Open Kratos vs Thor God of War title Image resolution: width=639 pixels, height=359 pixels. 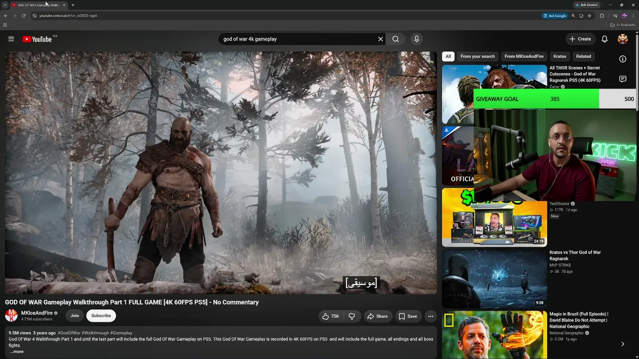575,255
